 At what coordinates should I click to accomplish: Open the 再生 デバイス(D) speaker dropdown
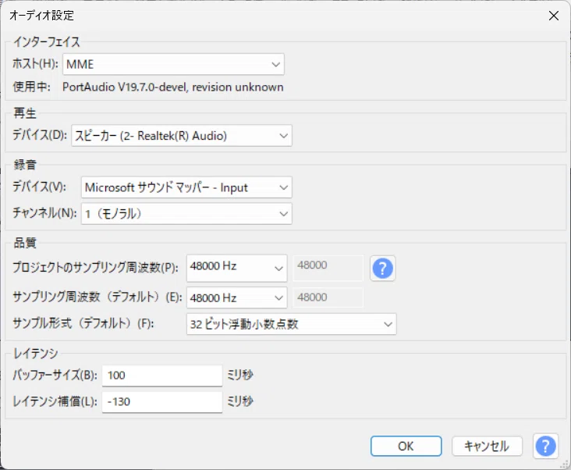181,136
